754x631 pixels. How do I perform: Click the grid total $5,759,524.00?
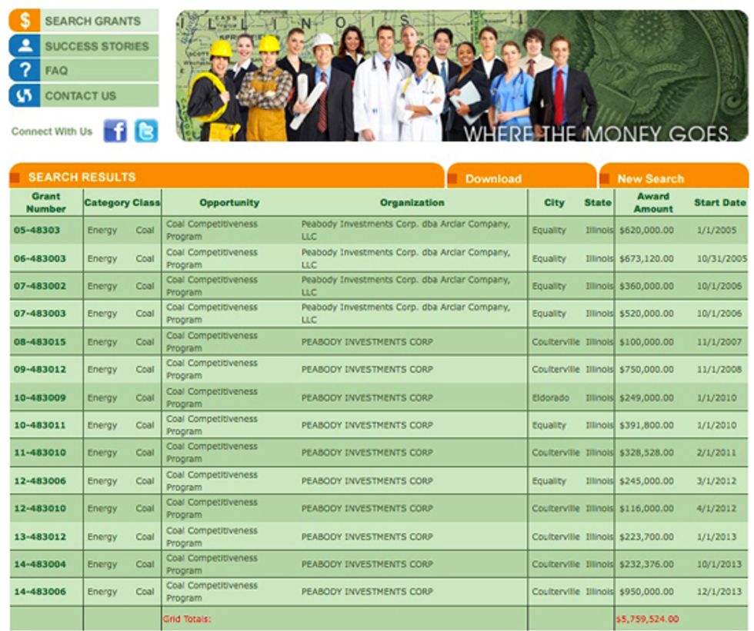(648, 619)
